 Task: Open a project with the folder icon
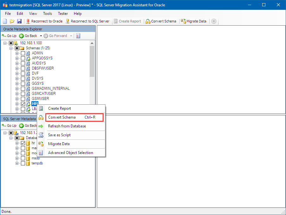coord(12,21)
